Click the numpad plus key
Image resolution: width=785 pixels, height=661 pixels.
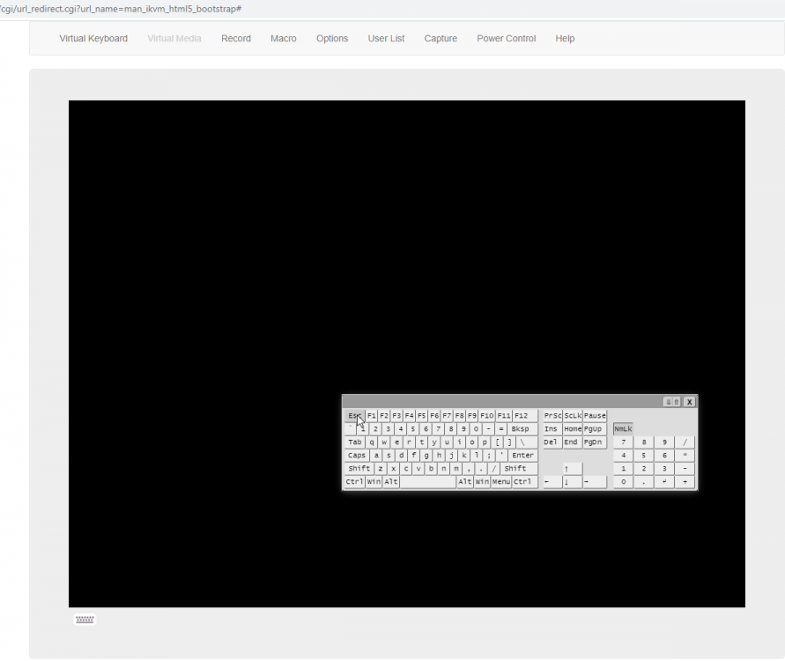(685, 482)
